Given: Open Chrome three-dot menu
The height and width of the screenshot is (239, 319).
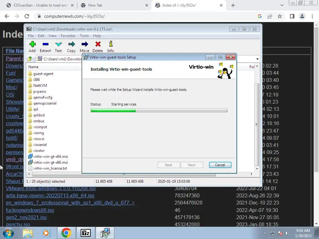Looking at the screenshot, I should 312,16.
